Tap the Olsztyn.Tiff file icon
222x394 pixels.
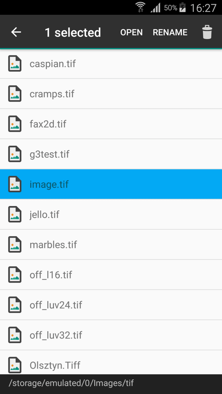(x=15, y=365)
